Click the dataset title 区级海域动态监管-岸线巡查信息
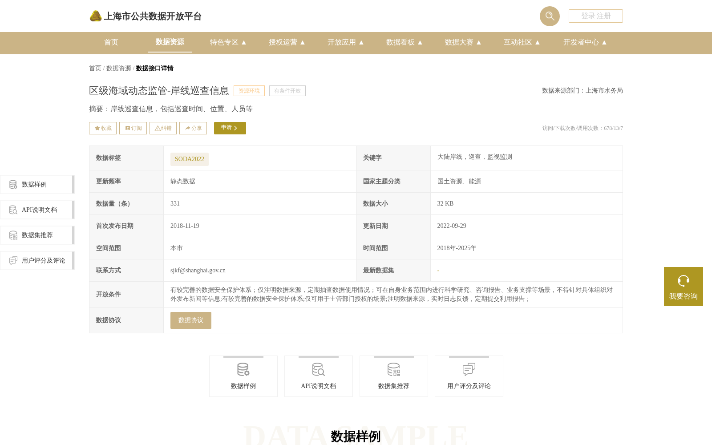 click(x=159, y=91)
